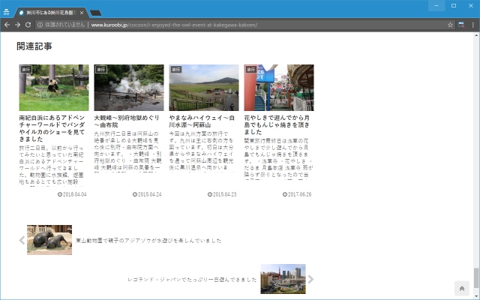Bookmark this page with the star icon
Image resolution: width=480 pixels, height=300 pixels.
(x=451, y=25)
